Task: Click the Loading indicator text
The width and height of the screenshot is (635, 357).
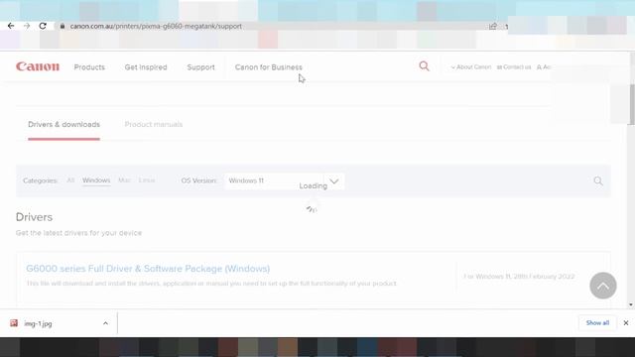Action: pos(314,185)
